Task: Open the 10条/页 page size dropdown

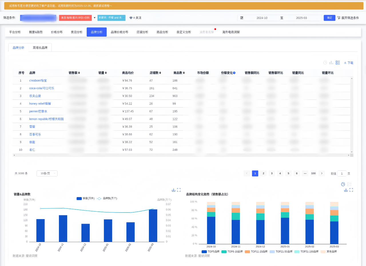Action: 47,173
